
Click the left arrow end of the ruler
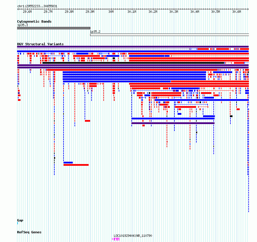(x=18, y=9)
